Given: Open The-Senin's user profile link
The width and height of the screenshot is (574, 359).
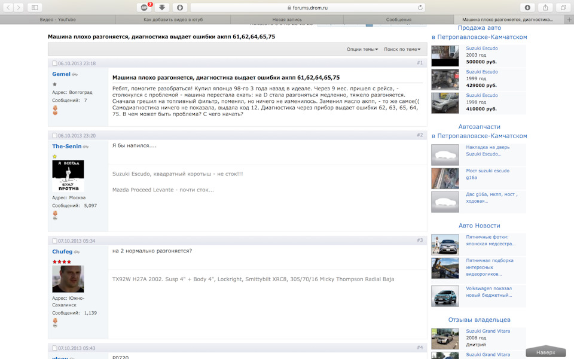Looking at the screenshot, I should coord(66,146).
